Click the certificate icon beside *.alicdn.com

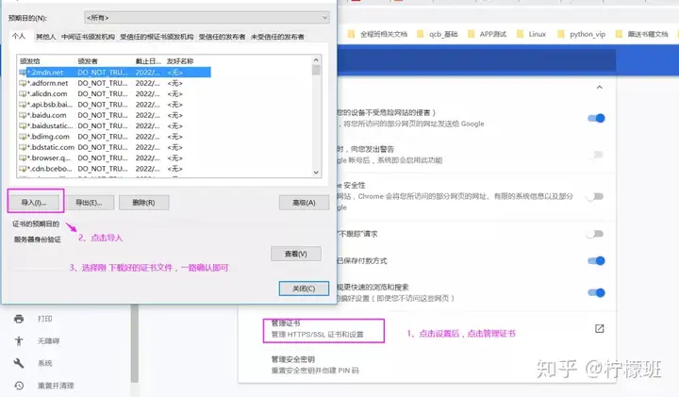point(23,94)
